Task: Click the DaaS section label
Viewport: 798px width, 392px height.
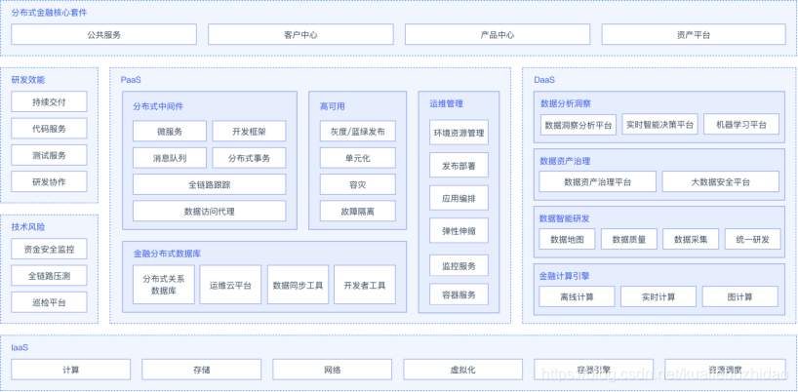Action: point(544,80)
